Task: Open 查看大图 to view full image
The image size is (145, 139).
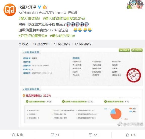Action: [x=41, y=44]
